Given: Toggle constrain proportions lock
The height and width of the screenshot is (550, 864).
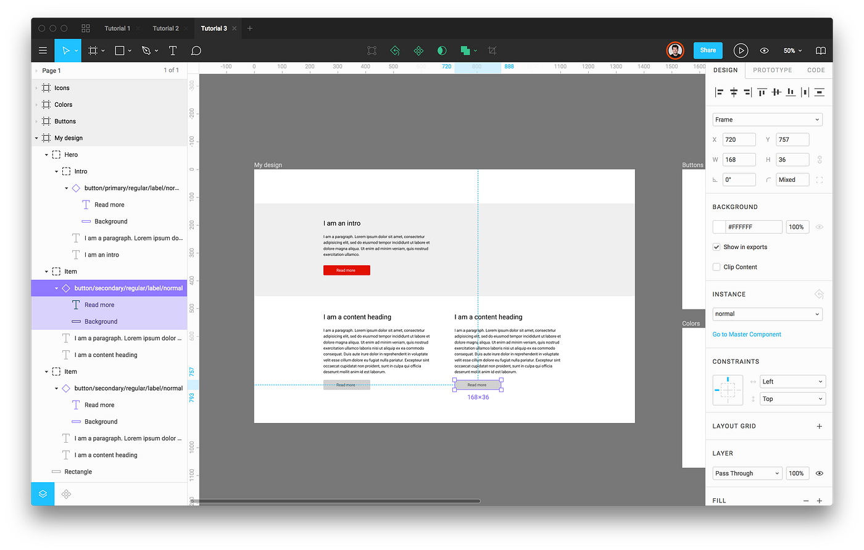Looking at the screenshot, I should click(x=820, y=160).
